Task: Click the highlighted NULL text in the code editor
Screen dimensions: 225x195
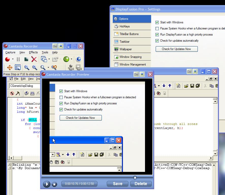Action: pyautogui.click(x=33, y=120)
